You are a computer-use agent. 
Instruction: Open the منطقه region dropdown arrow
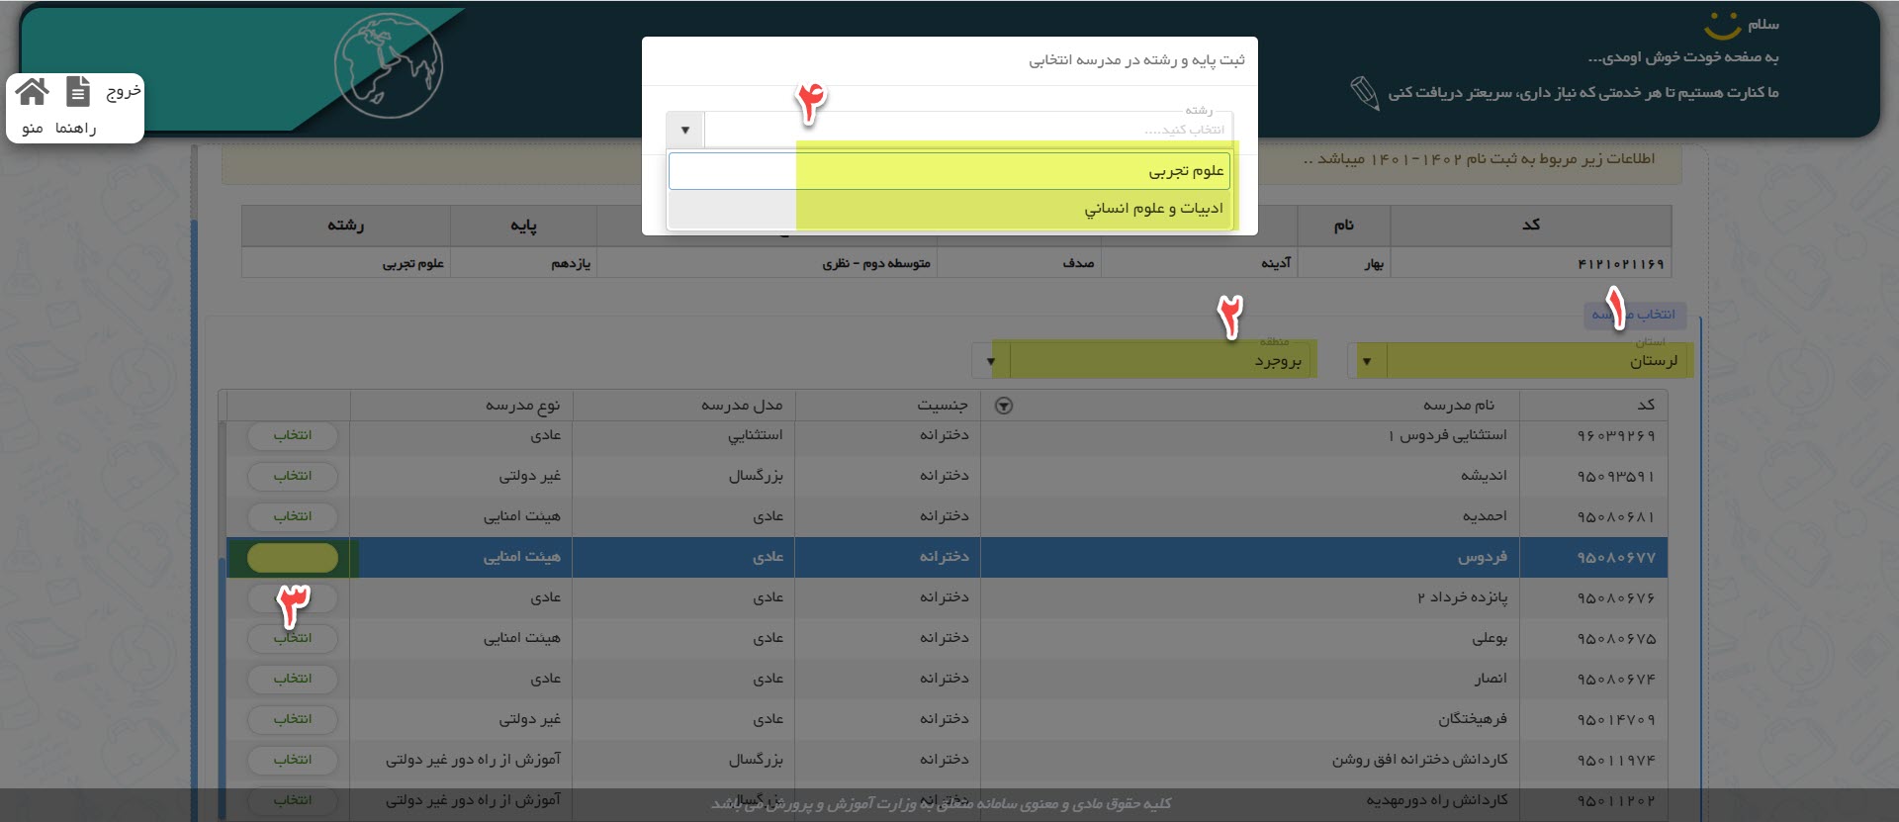990,361
